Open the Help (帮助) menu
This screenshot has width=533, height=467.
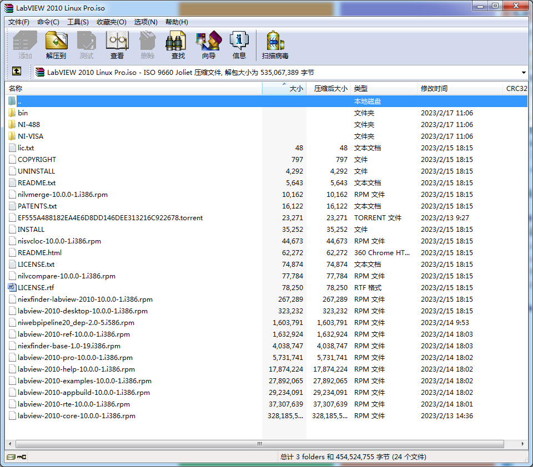[177, 22]
